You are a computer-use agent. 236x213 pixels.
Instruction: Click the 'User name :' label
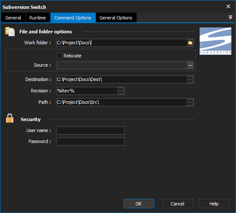38,131
